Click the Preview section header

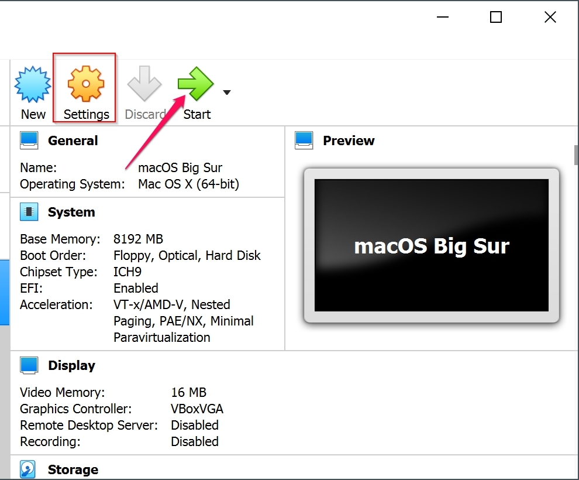tap(349, 141)
